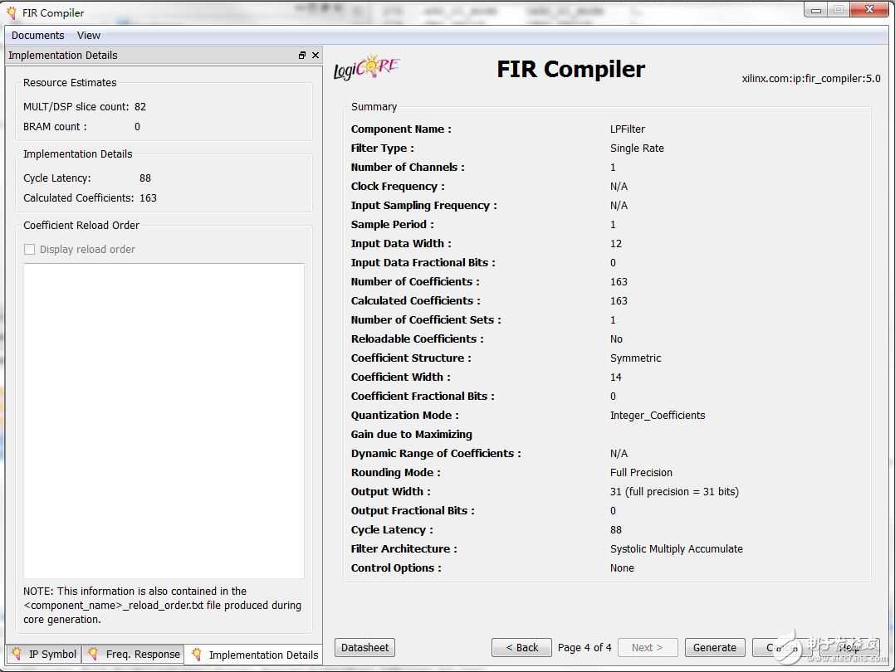The image size is (895, 672).
Task: Generate the FIR core
Action: coord(715,647)
